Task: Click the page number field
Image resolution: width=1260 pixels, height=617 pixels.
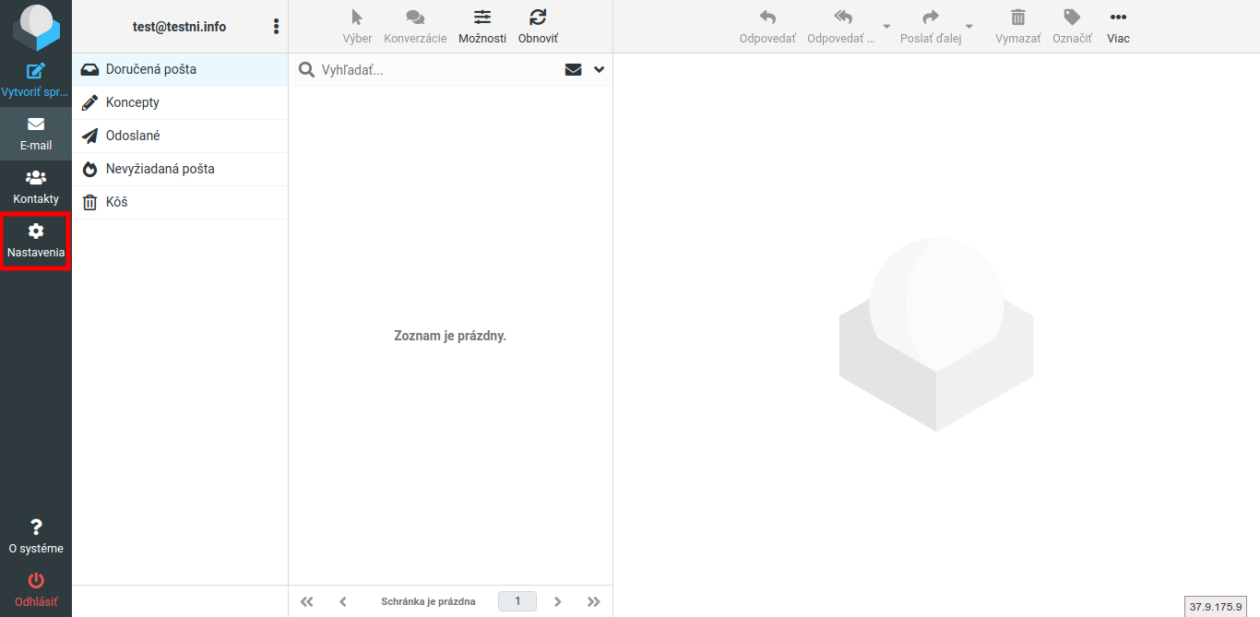Action: click(x=517, y=601)
